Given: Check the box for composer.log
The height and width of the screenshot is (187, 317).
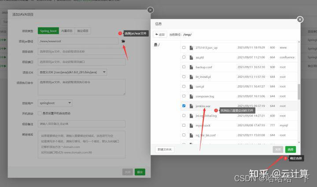Looking at the screenshot, I should tap(184, 96).
